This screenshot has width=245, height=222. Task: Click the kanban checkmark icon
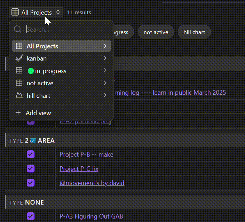tap(19, 58)
